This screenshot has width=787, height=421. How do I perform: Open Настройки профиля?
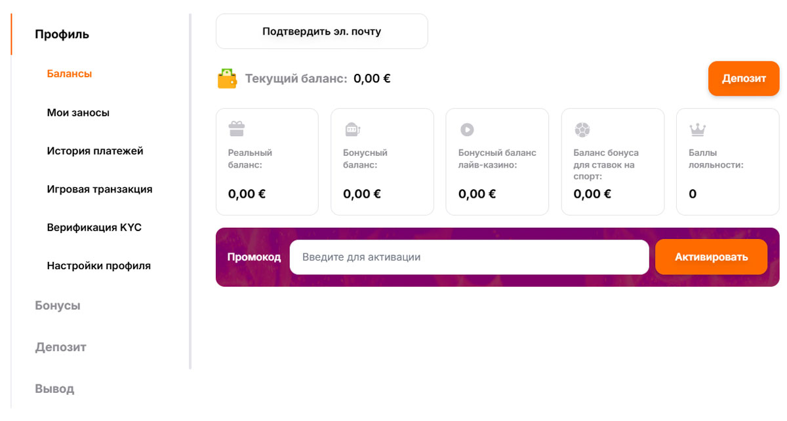tap(99, 266)
